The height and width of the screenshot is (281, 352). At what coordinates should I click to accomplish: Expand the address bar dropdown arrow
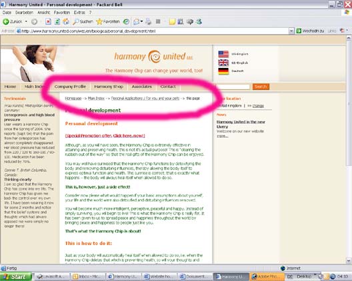tap(291, 31)
